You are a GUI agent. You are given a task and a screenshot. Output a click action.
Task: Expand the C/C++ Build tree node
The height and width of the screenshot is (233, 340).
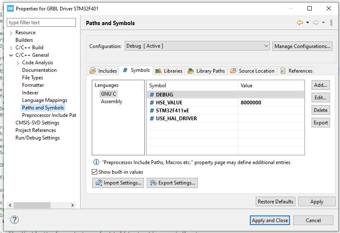click(11, 48)
